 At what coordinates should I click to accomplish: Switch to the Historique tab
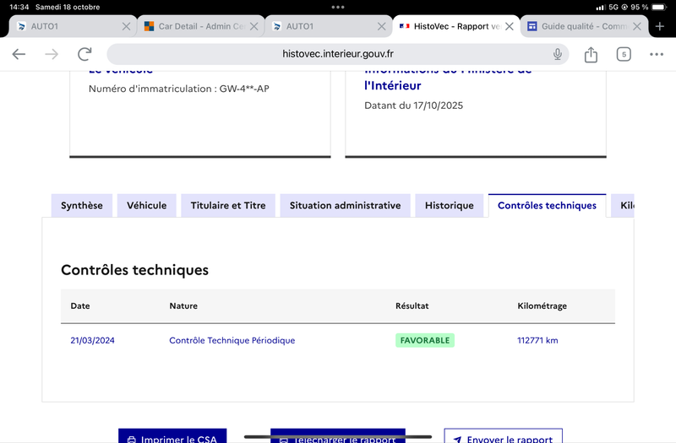tap(450, 206)
